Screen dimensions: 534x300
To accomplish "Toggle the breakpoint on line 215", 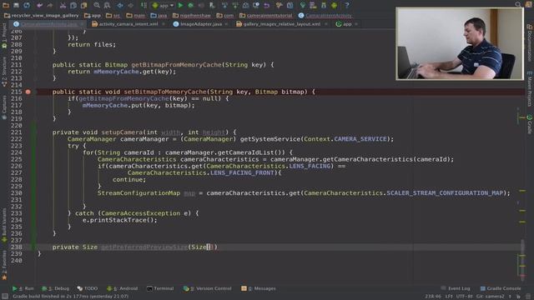I will pyautogui.click(x=28, y=92).
